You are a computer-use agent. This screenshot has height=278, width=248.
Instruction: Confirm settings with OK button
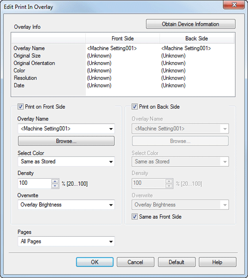tap(95, 262)
